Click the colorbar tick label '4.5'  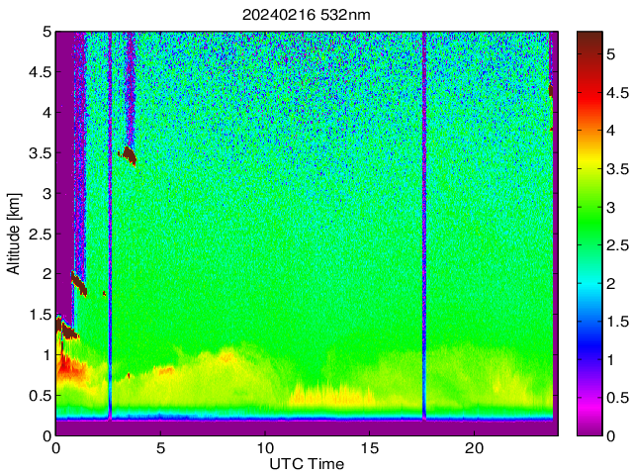(618, 92)
